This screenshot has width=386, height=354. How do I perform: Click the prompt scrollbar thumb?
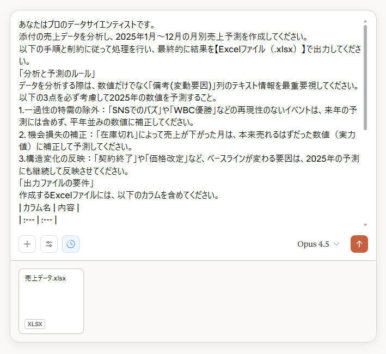click(365, 77)
